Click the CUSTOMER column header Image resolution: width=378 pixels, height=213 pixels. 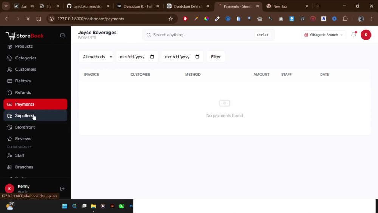tap(140, 75)
